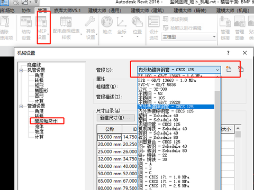Expand the 位置 dropdown arrow
Screen dimensions: 254x190
coord(138,37)
